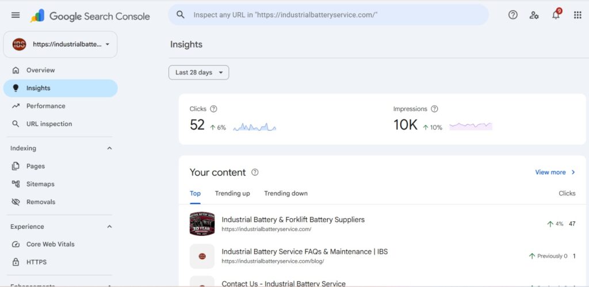589x287 pixels.
Task: Click the Overview home icon
Action: click(16, 70)
